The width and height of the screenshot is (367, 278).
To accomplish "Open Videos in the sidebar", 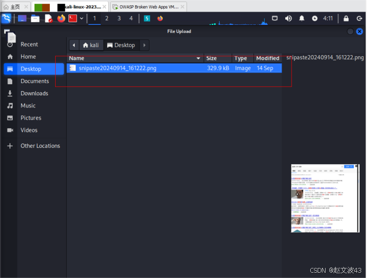I will click(x=29, y=130).
